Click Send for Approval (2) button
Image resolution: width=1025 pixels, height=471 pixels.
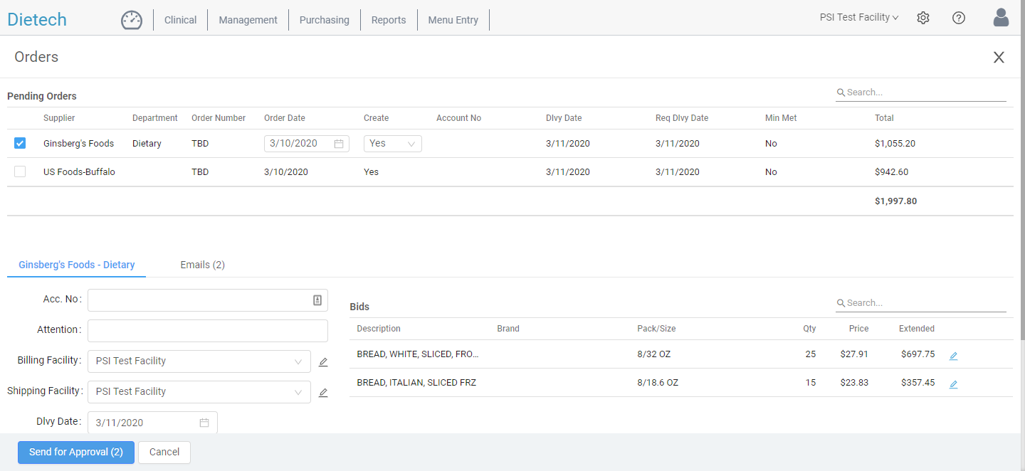point(76,453)
